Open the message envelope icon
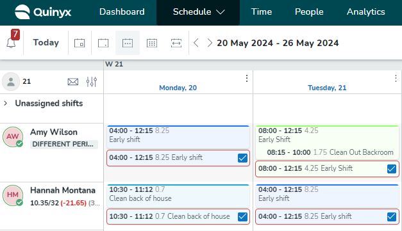This screenshot has height=231, width=402. (73, 82)
